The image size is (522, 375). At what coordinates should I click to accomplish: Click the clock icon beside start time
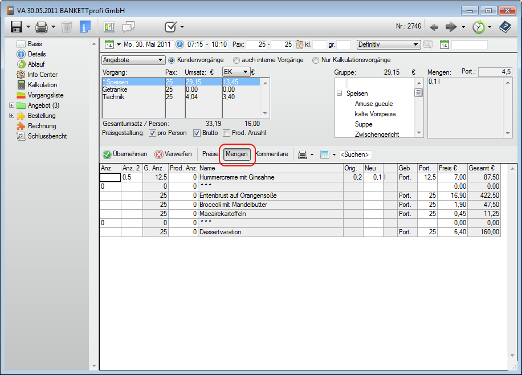[x=180, y=44]
